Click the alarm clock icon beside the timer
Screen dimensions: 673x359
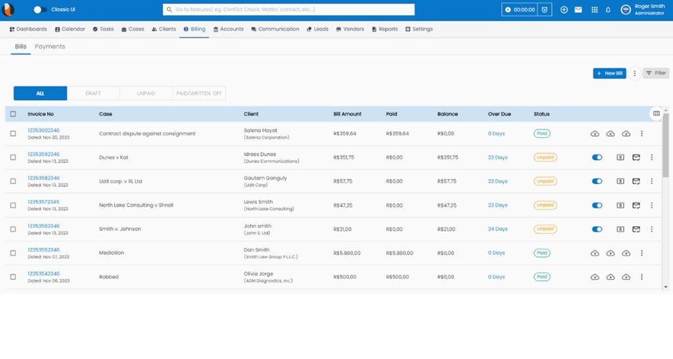[x=544, y=10]
